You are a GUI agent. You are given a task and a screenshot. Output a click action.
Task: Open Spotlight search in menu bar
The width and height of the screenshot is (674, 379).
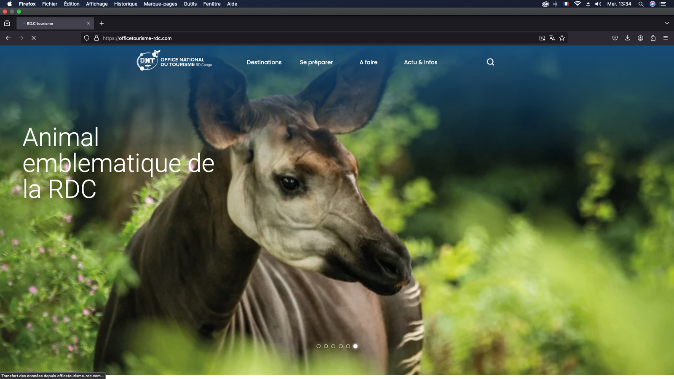pyautogui.click(x=641, y=4)
